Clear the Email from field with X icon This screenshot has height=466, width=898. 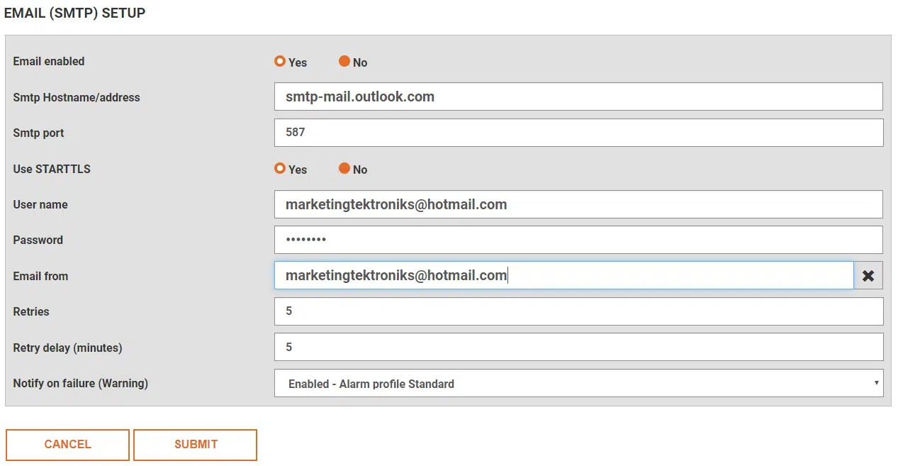tap(868, 276)
